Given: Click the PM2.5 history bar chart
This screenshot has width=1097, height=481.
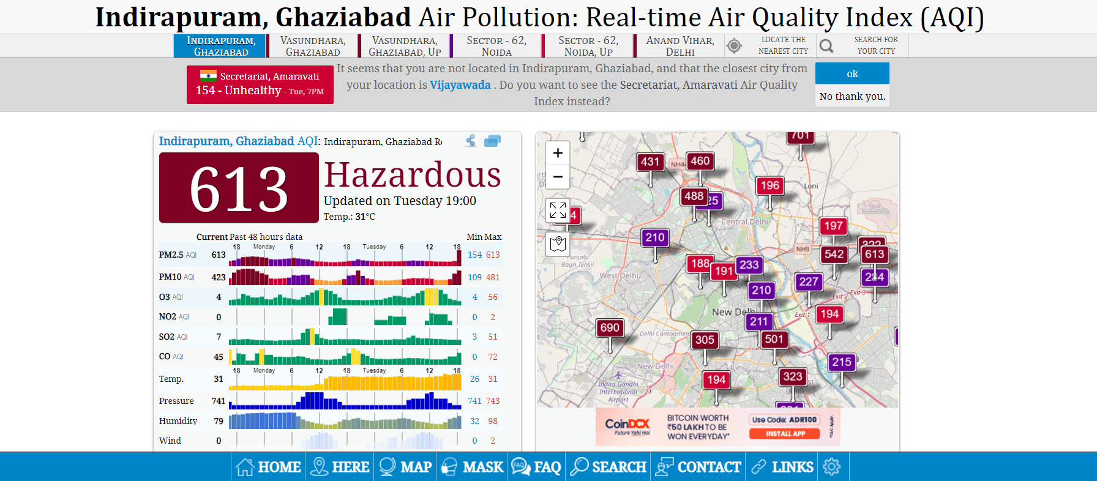Looking at the screenshot, I should pyautogui.click(x=345, y=255).
